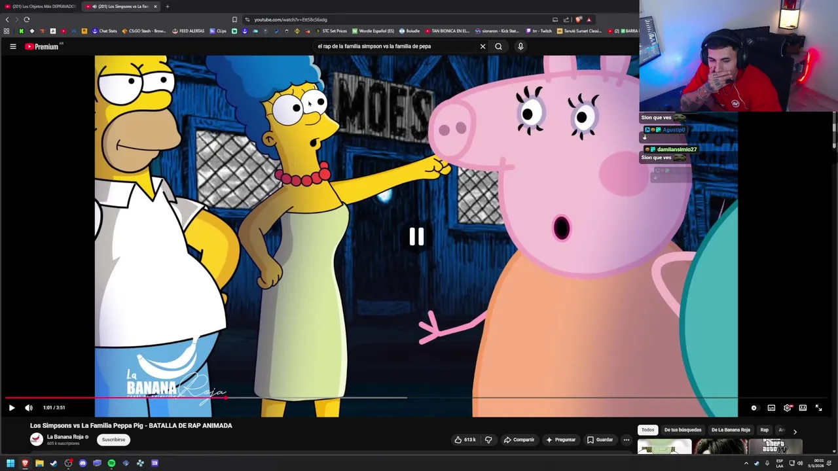This screenshot has height=471, width=838.
Task: Open the GTA recommended video thumbnail
Action: [775, 447]
